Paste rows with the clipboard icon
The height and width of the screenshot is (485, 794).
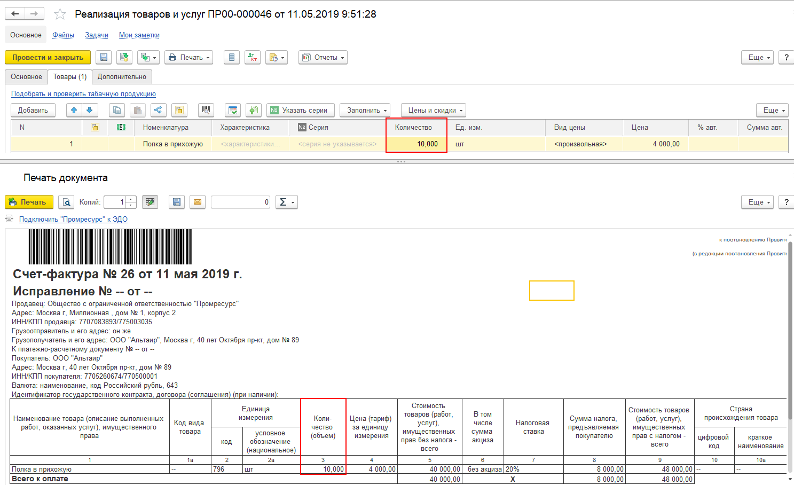[x=138, y=110]
